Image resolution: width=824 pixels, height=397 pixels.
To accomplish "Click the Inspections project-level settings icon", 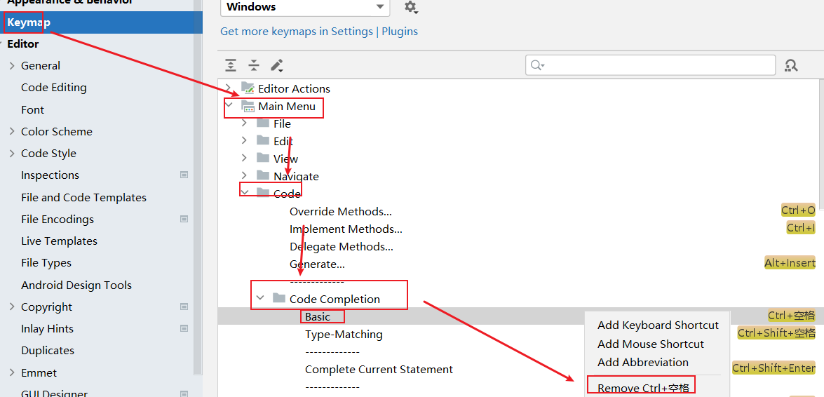I will coord(184,175).
